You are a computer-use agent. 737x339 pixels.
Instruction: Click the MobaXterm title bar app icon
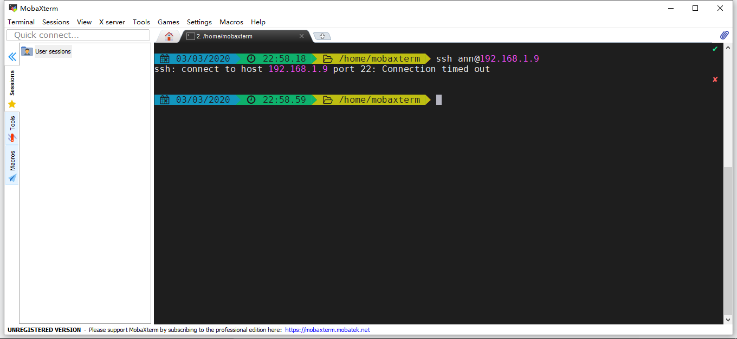(13, 8)
